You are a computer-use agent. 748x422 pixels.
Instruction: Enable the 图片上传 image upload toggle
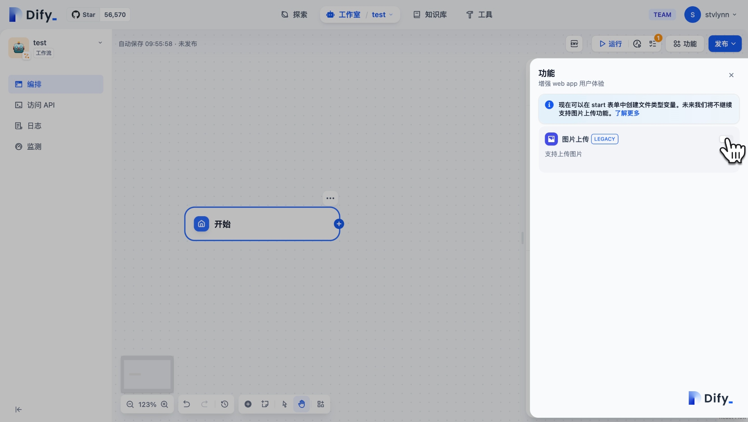(726, 139)
